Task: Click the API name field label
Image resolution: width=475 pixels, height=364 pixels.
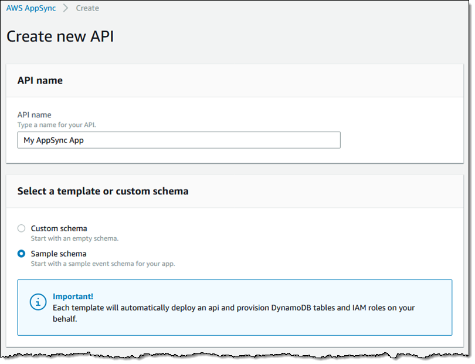Action: [34, 115]
